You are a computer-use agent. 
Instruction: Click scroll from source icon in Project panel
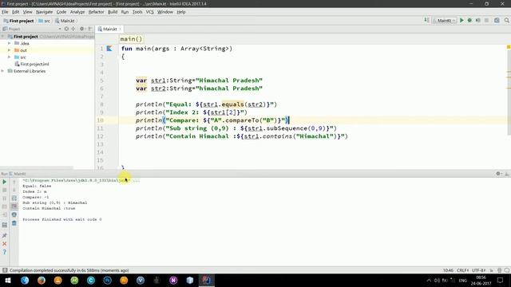[66, 29]
